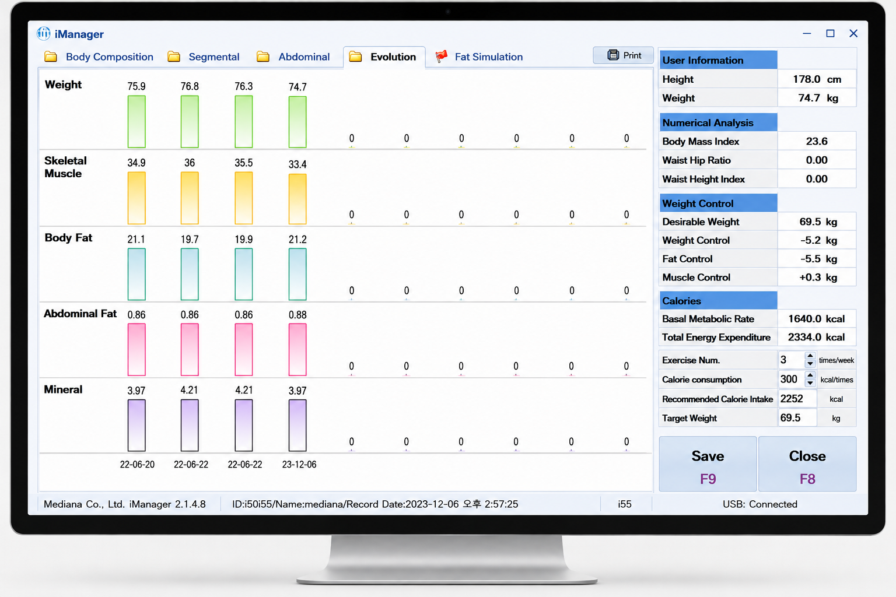Click the yellow Skeletal Muscle bar for 36
The height and width of the screenshot is (597, 896).
tap(190, 198)
